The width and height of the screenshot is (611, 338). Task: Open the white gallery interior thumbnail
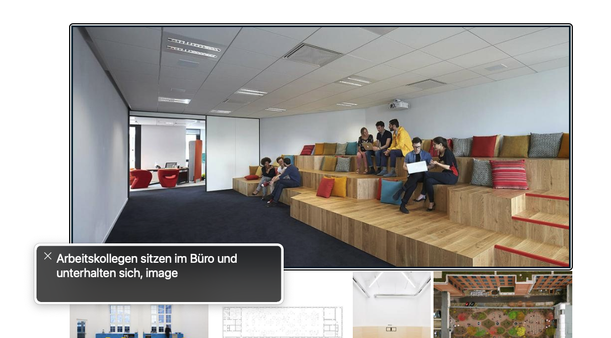(391, 305)
